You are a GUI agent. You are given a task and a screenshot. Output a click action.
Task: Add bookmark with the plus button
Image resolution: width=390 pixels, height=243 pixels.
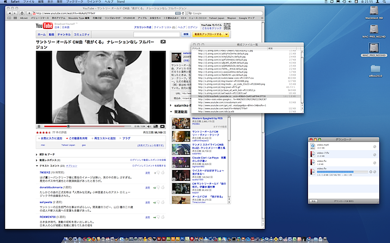[29, 13]
